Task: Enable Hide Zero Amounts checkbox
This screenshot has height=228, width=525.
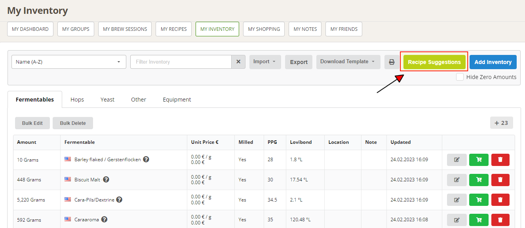Action: (460, 77)
